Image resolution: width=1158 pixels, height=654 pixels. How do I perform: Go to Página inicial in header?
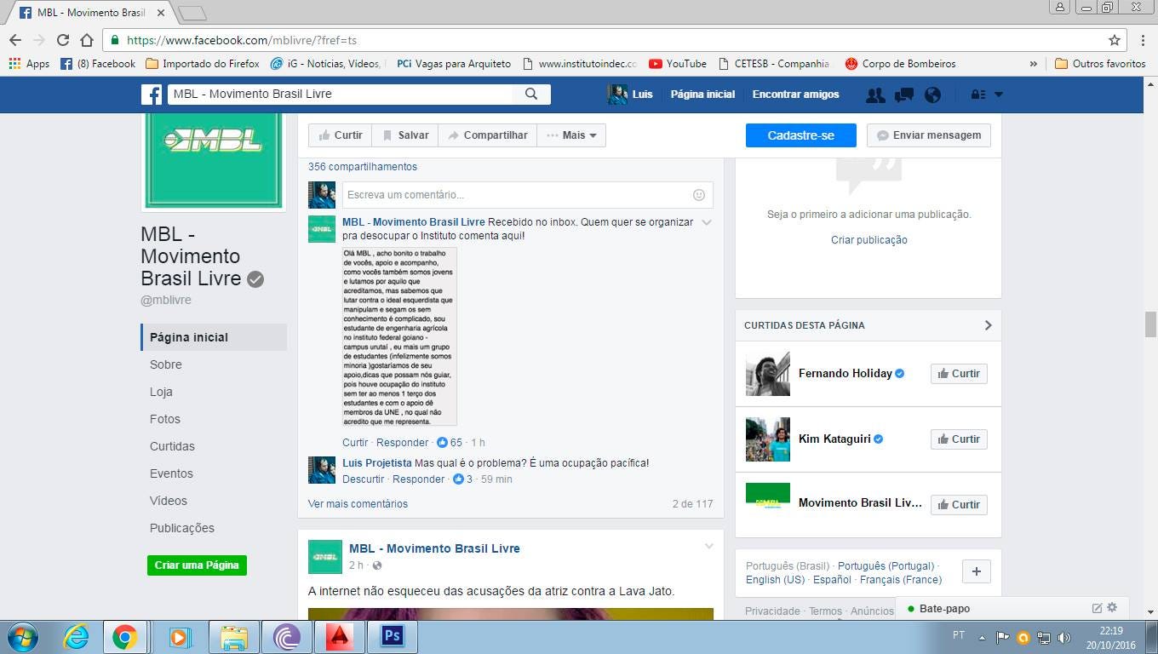tap(702, 95)
